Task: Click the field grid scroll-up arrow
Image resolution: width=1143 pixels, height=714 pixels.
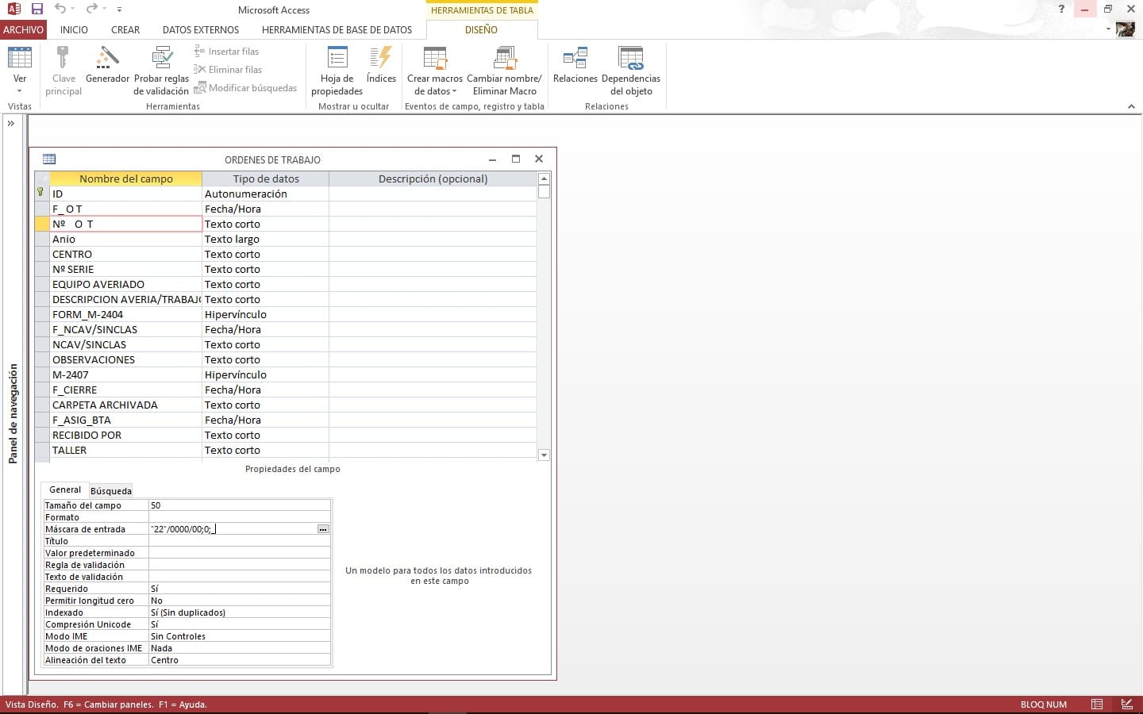Action: (544, 178)
